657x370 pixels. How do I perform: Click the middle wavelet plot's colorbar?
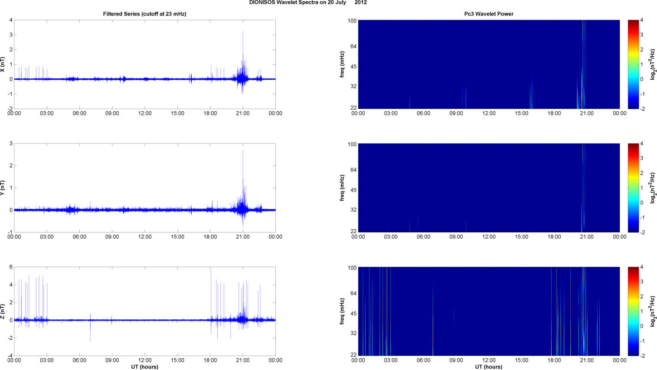click(x=633, y=188)
